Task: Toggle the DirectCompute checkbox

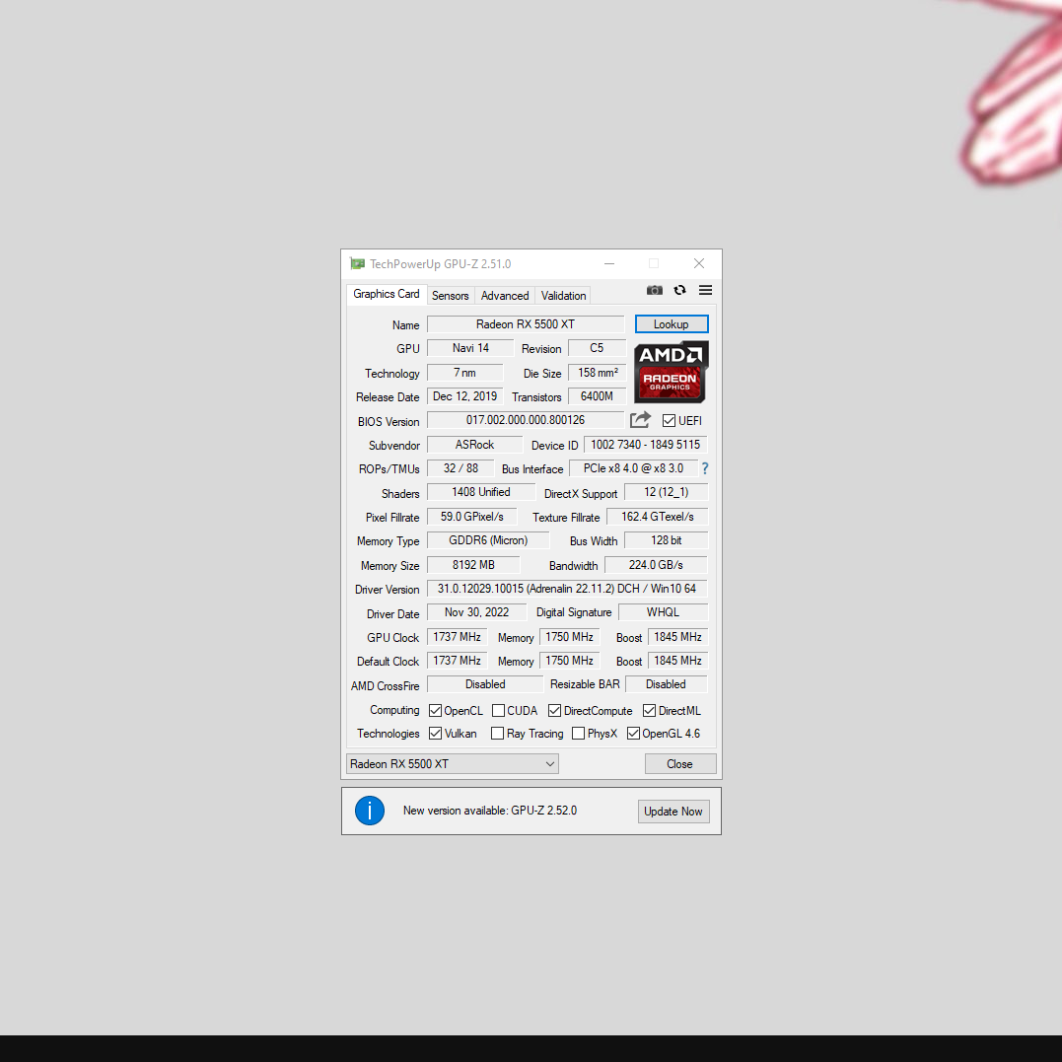Action: [555, 711]
